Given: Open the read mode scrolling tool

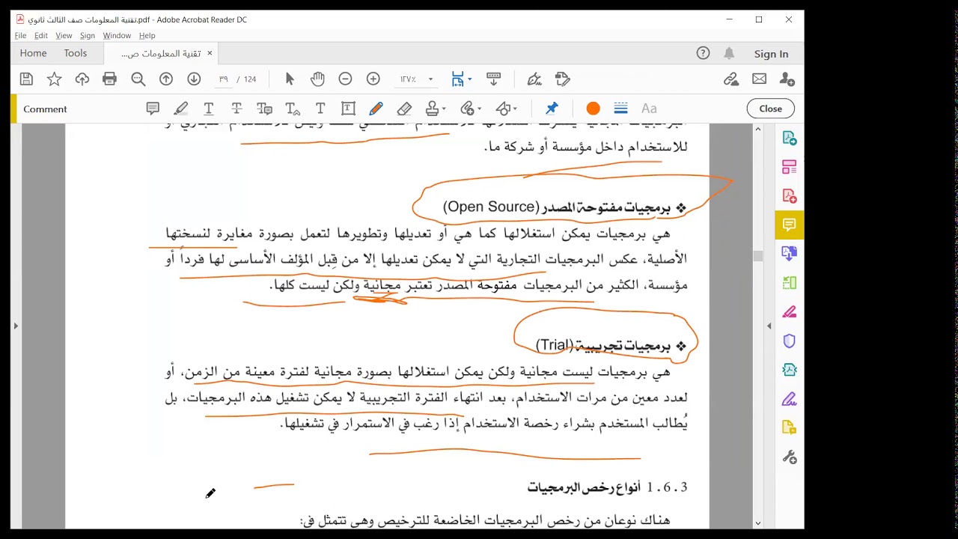Looking at the screenshot, I should (493, 79).
